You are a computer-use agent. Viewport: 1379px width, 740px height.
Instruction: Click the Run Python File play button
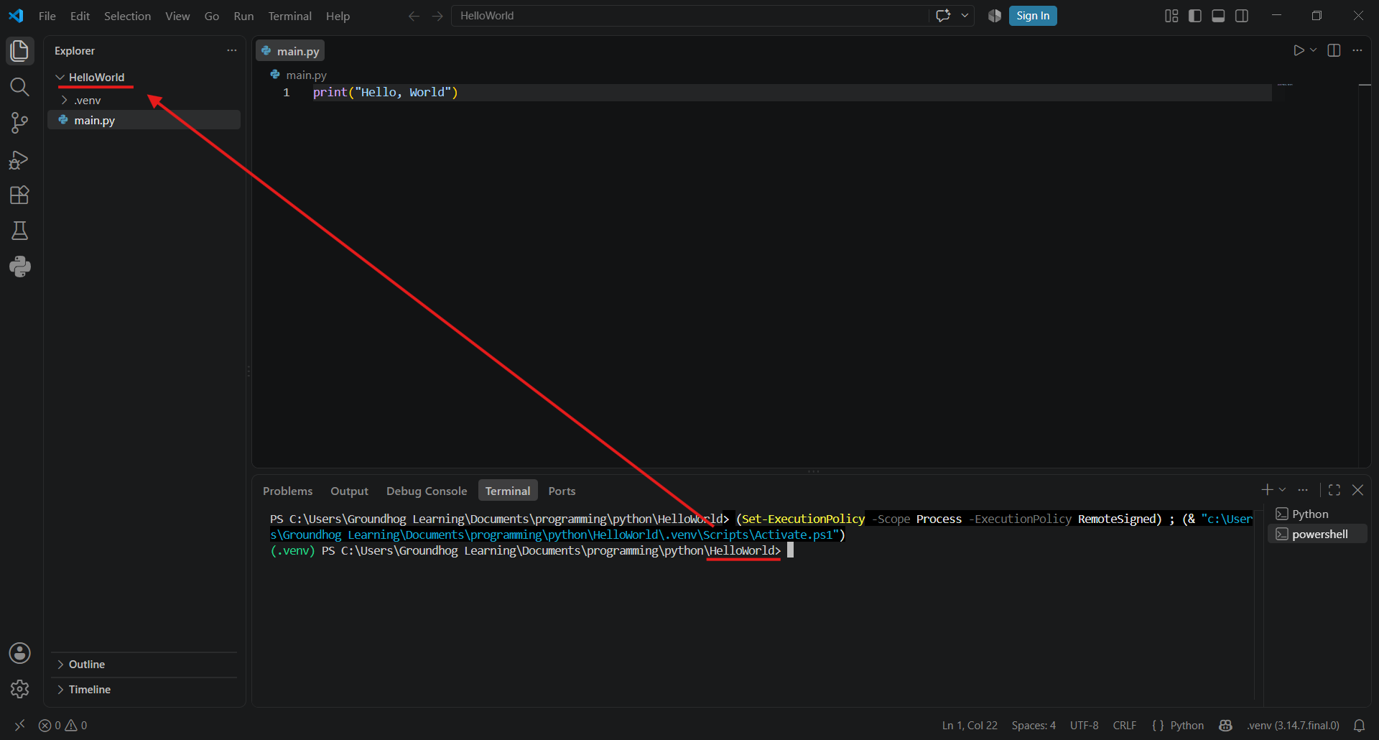coord(1298,50)
